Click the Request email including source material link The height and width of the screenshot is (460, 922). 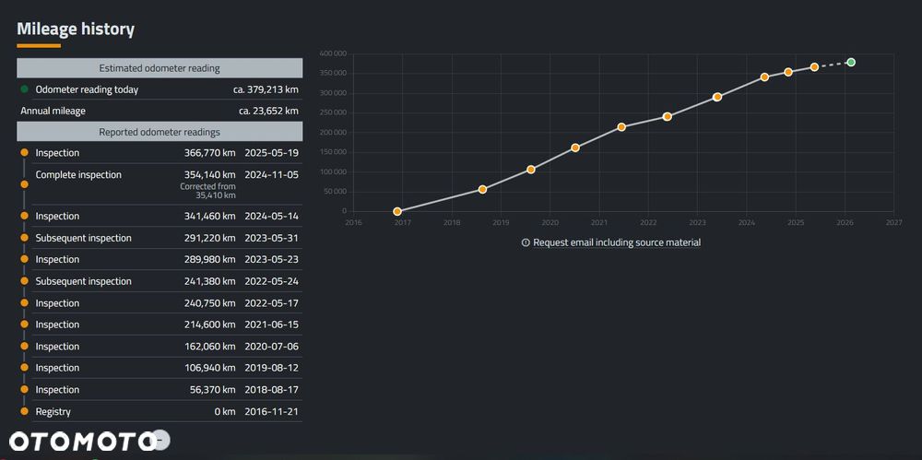click(x=617, y=242)
